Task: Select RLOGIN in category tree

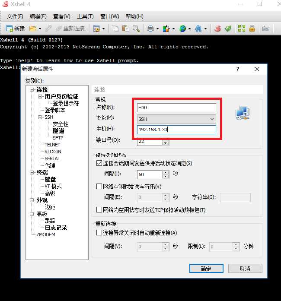Action: coord(53,152)
